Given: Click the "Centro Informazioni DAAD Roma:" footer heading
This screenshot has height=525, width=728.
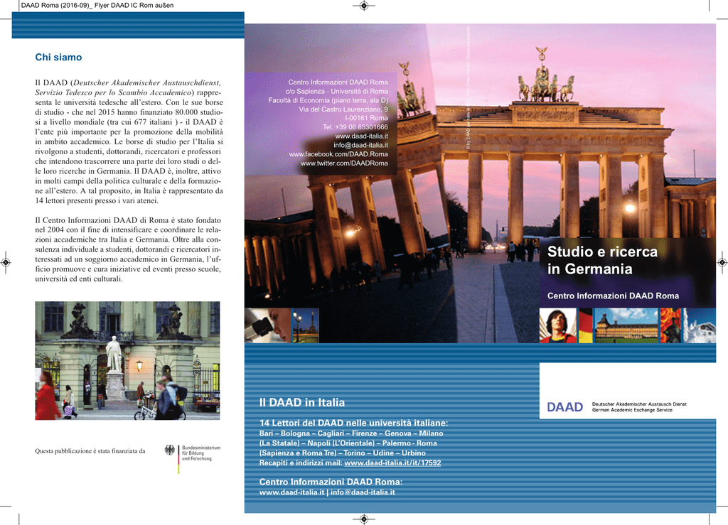Looking at the screenshot, I should [331, 482].
